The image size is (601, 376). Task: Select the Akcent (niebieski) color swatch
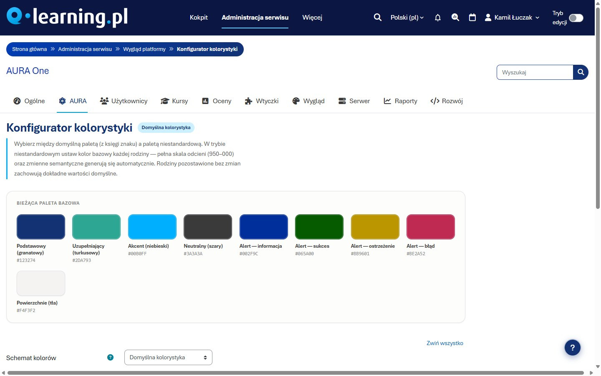[152, 227]
